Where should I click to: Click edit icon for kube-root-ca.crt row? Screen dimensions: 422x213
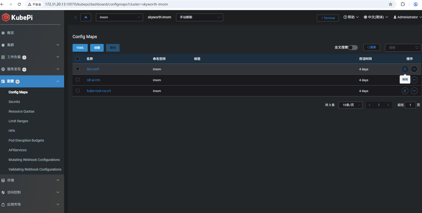coord(405,91)
